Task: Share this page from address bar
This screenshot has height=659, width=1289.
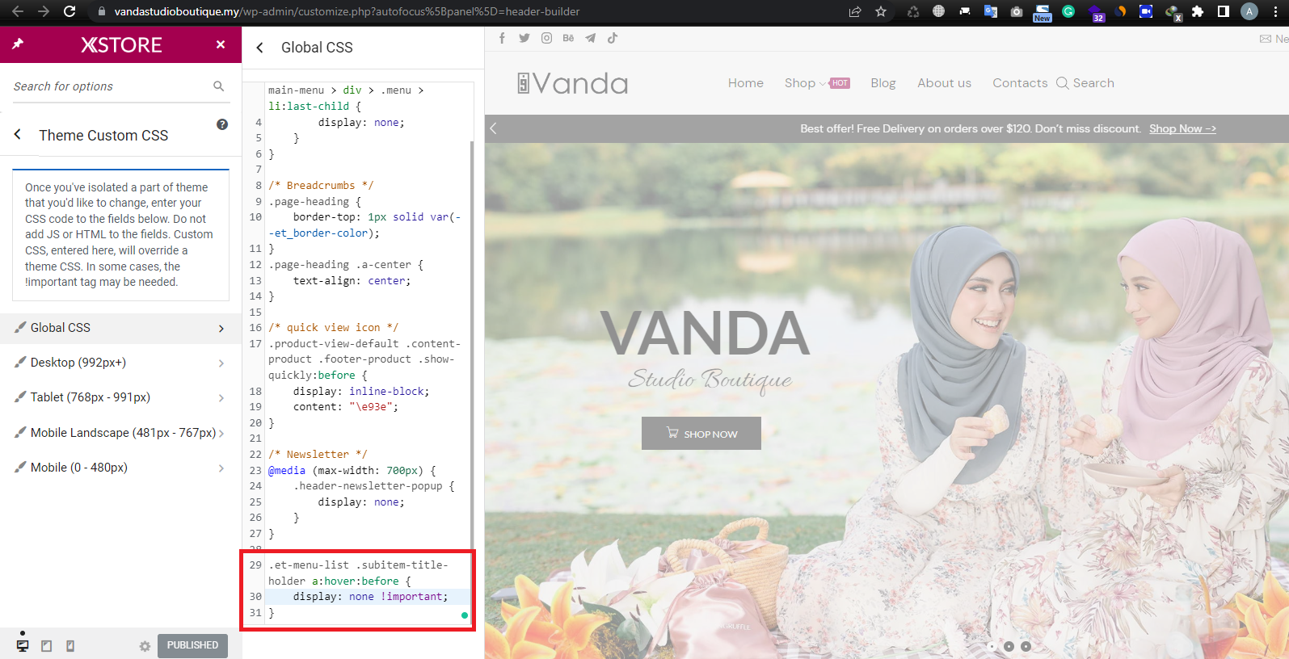Action: click(855, 11)
